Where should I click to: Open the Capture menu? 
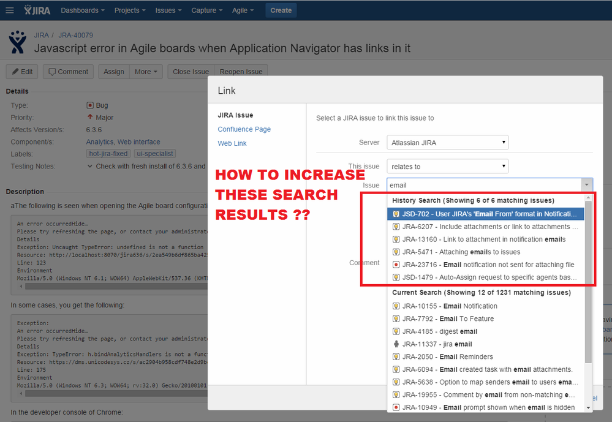point(206,10)
